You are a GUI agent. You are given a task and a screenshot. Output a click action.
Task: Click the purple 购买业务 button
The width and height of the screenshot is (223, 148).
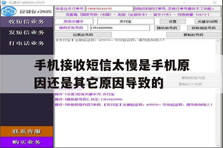(27, 142)
